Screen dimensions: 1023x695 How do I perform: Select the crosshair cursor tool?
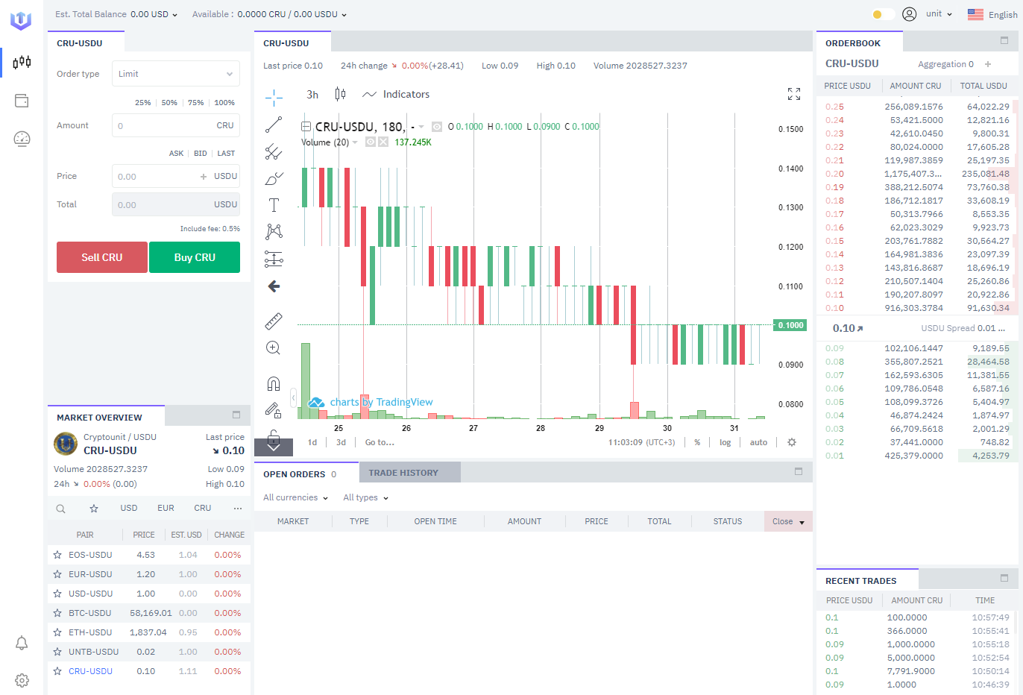click(274, 97)
